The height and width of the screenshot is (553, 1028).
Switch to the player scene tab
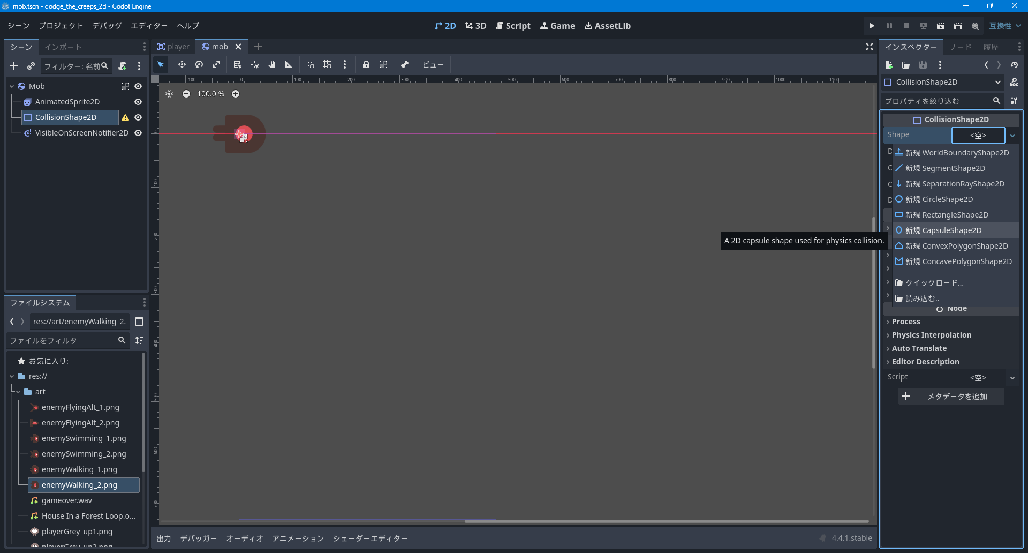point(173,47)
